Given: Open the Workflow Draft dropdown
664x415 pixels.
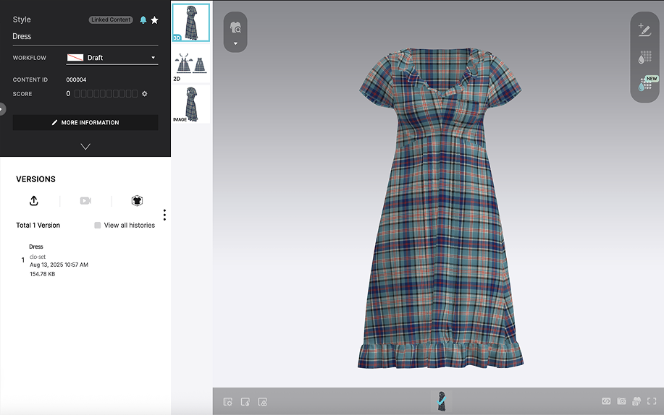Looking at the screenshot, I should pos(112,58).
